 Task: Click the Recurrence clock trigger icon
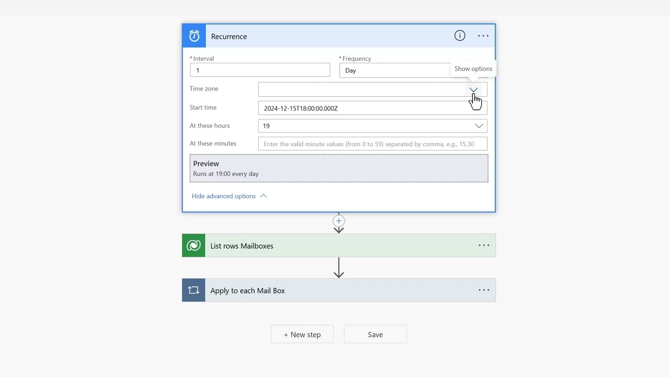pyautogui.click(x=194, y=36)
